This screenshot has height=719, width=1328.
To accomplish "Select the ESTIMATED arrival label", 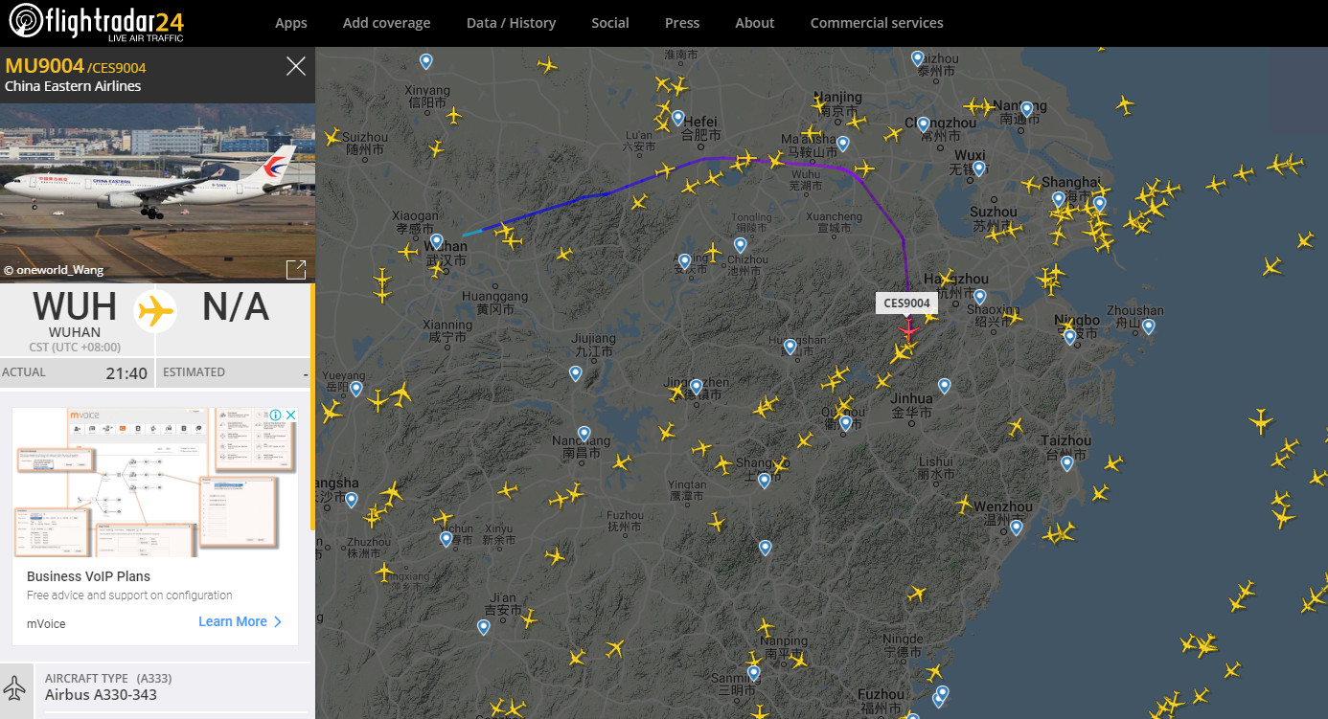I will pyautogui.click(x=195, y=372).
